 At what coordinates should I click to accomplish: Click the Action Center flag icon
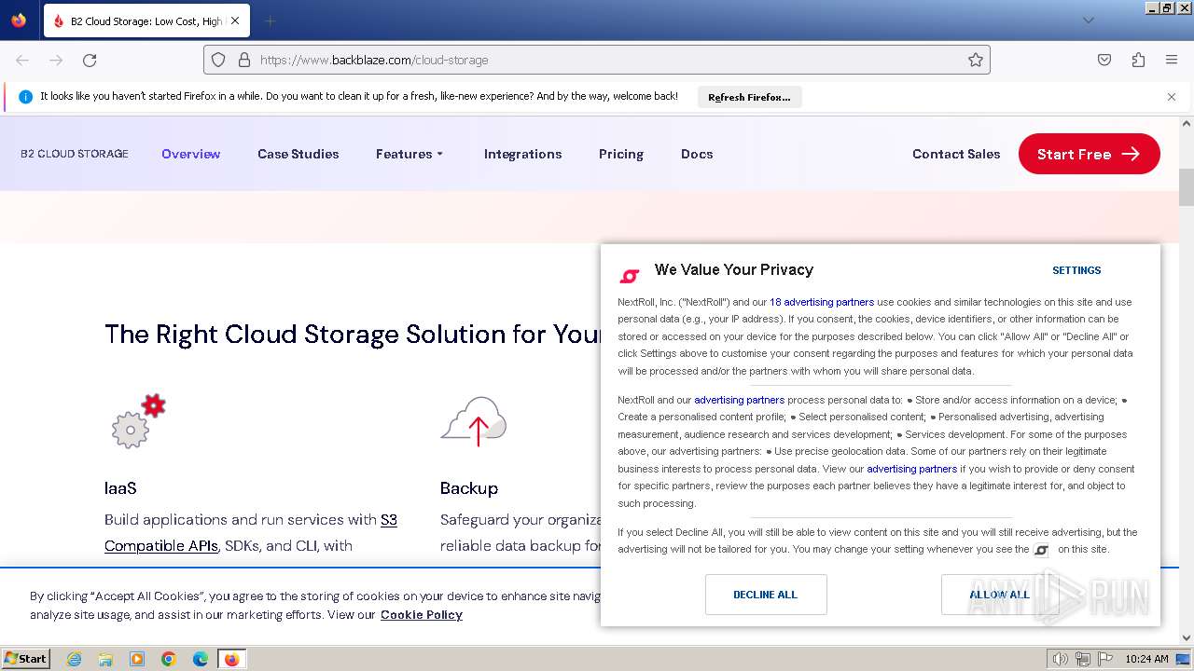pos(1104,659)
